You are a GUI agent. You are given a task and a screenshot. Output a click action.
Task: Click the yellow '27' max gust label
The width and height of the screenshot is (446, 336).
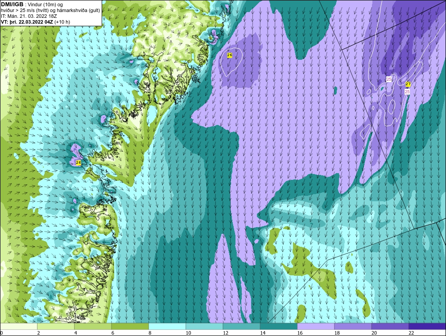pos(408,84)
